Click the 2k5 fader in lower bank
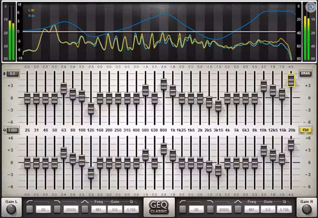The width and height of the screenshot is (318, 218). pyautogui.click(x=209, y=167)
